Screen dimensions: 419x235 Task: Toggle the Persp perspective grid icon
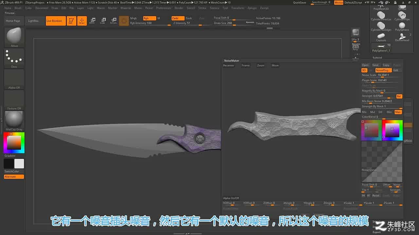point(355,47)
